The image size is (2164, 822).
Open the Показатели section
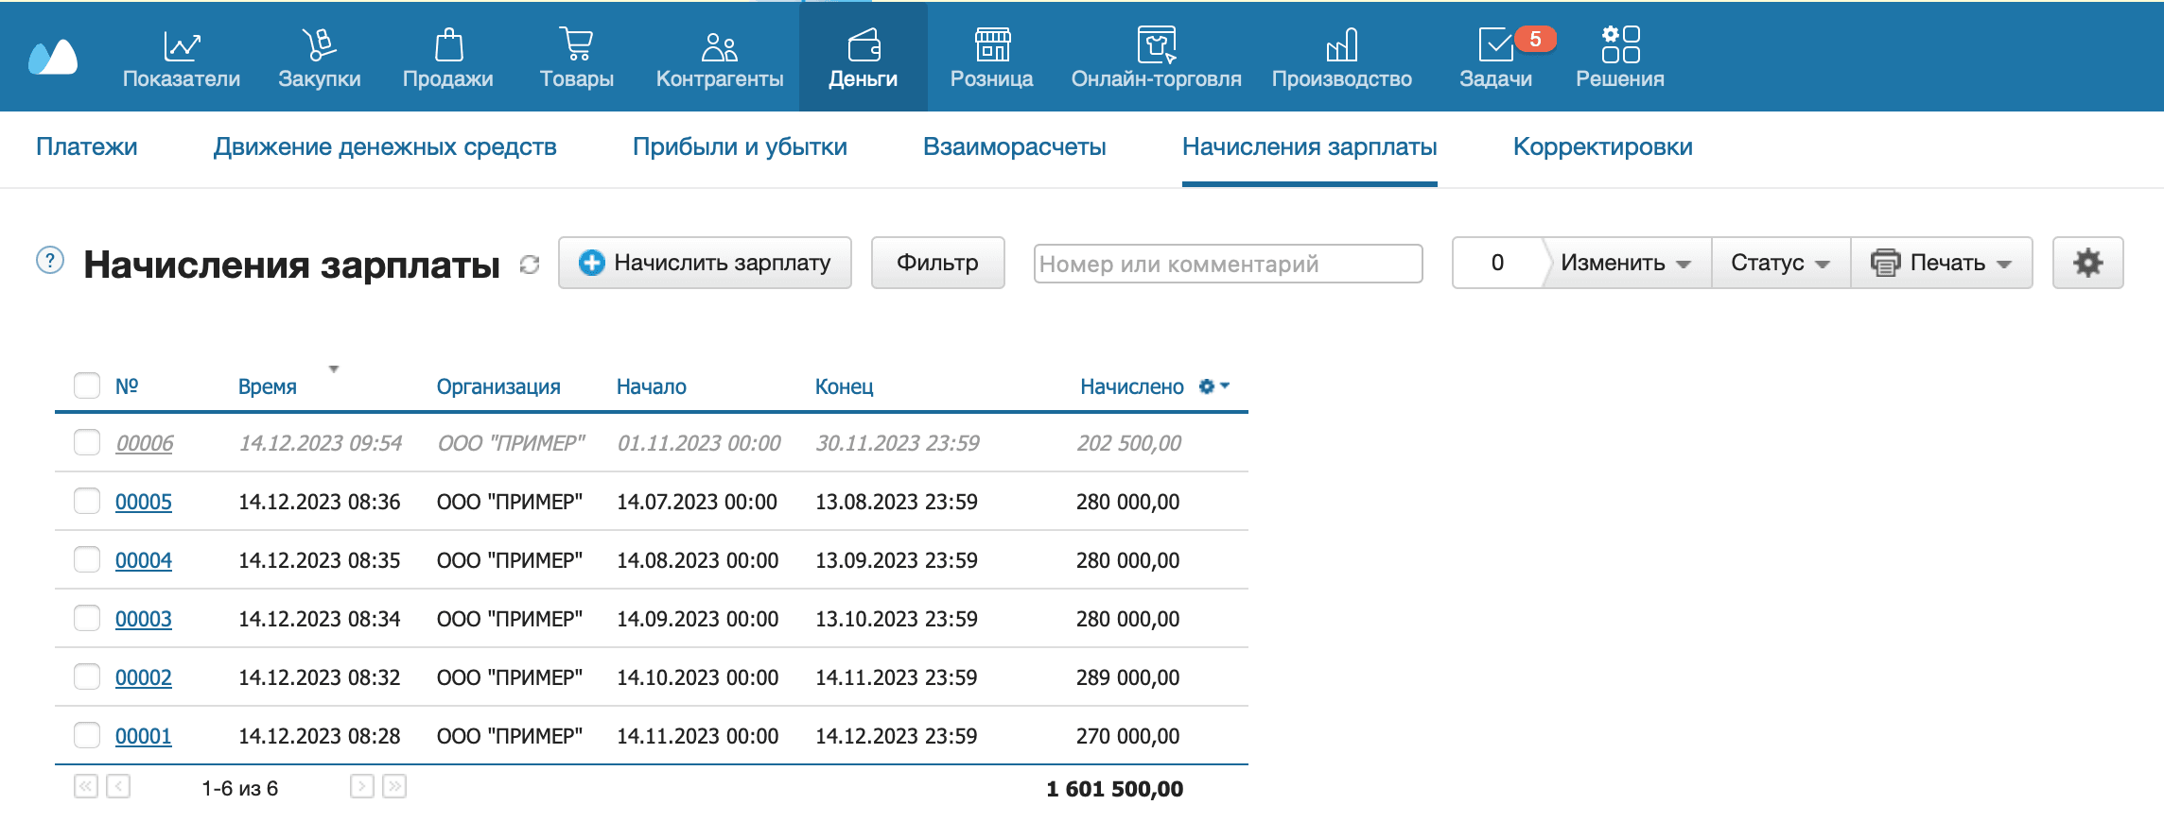coord(182,57)
